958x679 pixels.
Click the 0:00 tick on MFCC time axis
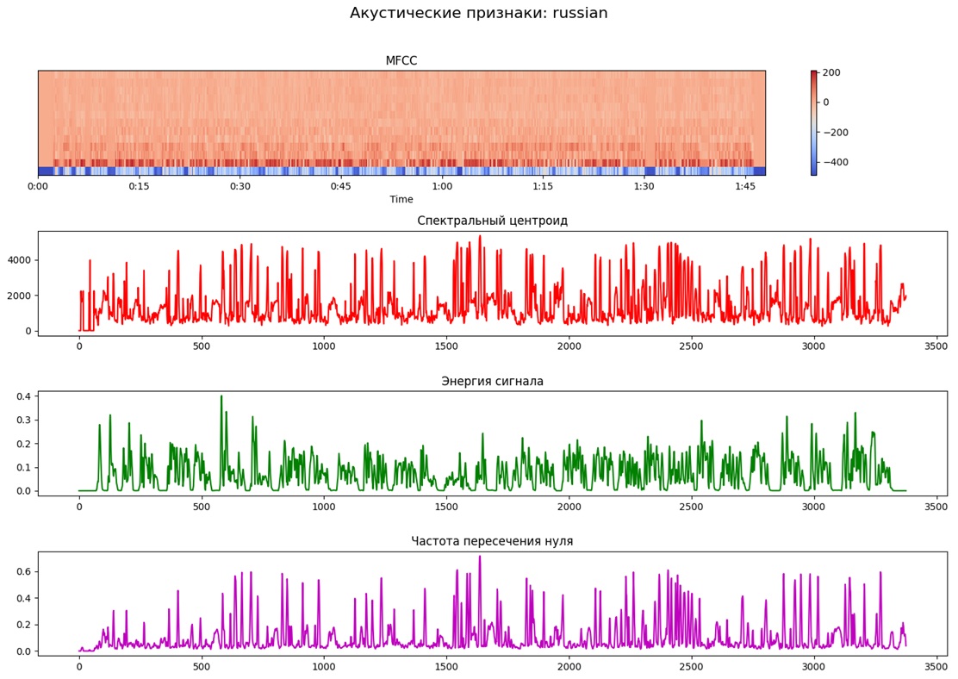pos(38,186)
